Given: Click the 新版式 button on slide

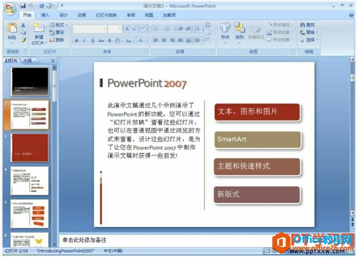Looking at the screenshot, I should (257, 195).
